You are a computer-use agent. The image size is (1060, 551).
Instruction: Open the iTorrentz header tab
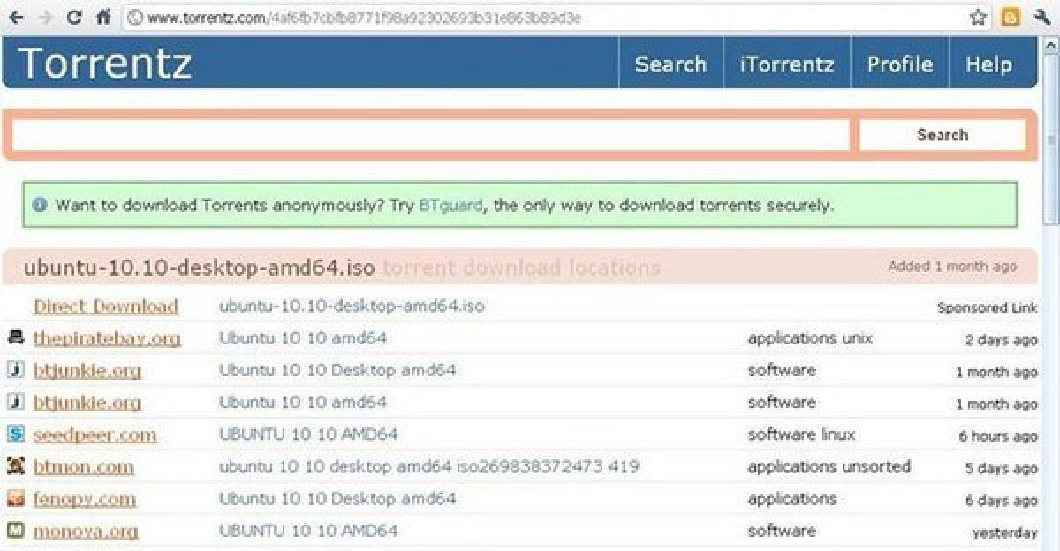coord(787,64)
